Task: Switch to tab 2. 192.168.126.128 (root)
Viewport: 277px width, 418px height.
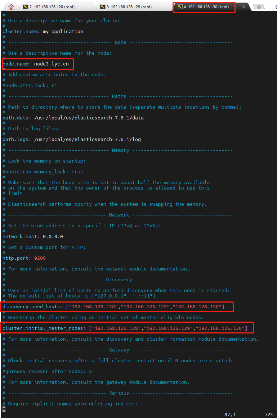Action: click(x=52, y=7)
